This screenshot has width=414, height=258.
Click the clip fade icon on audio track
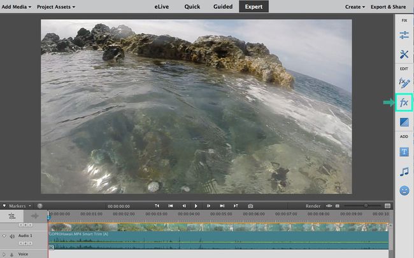coord(52,247)
